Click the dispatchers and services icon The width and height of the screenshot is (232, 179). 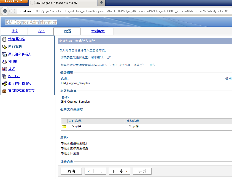click(x=4, y=84)
